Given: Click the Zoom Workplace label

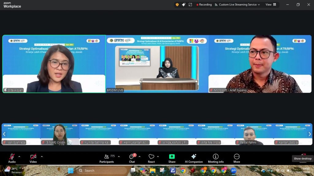Looking at the screenshot, I should tap(12, 5).
